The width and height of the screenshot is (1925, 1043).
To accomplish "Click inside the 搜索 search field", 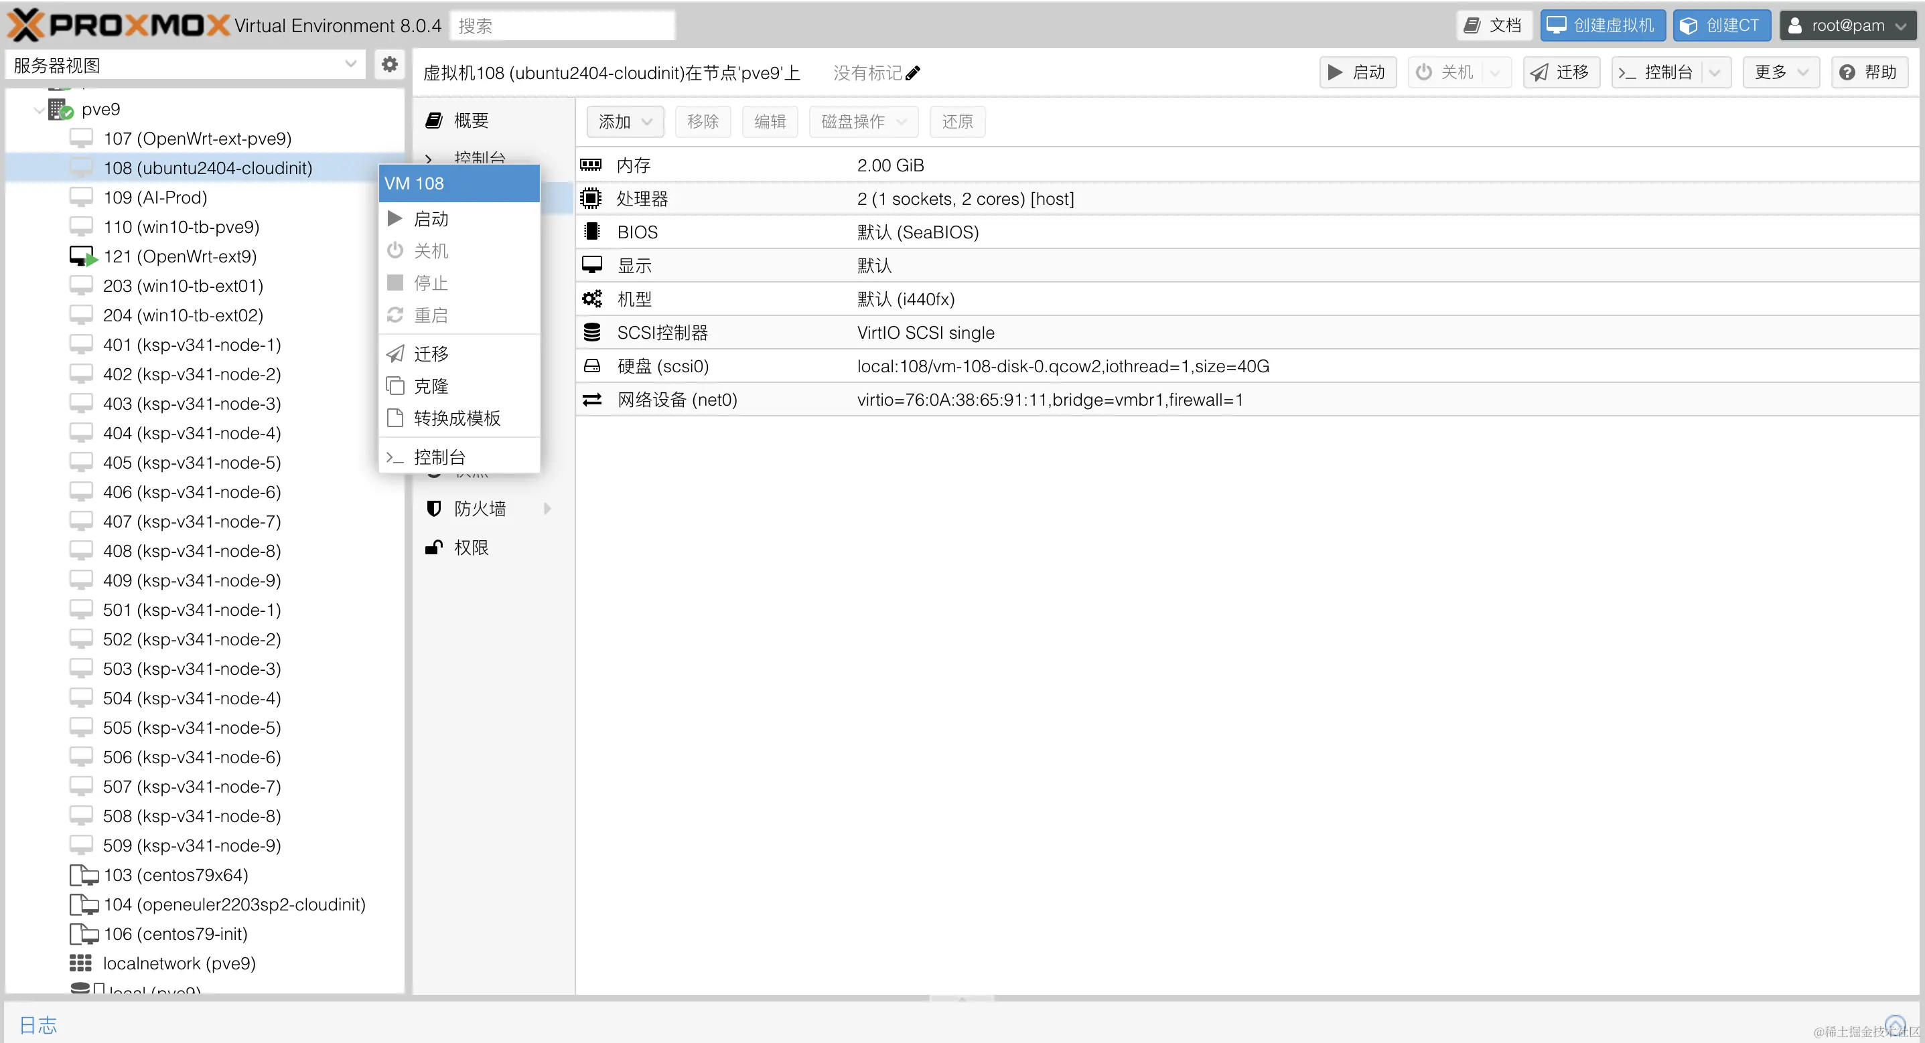I will coord(562,25).
